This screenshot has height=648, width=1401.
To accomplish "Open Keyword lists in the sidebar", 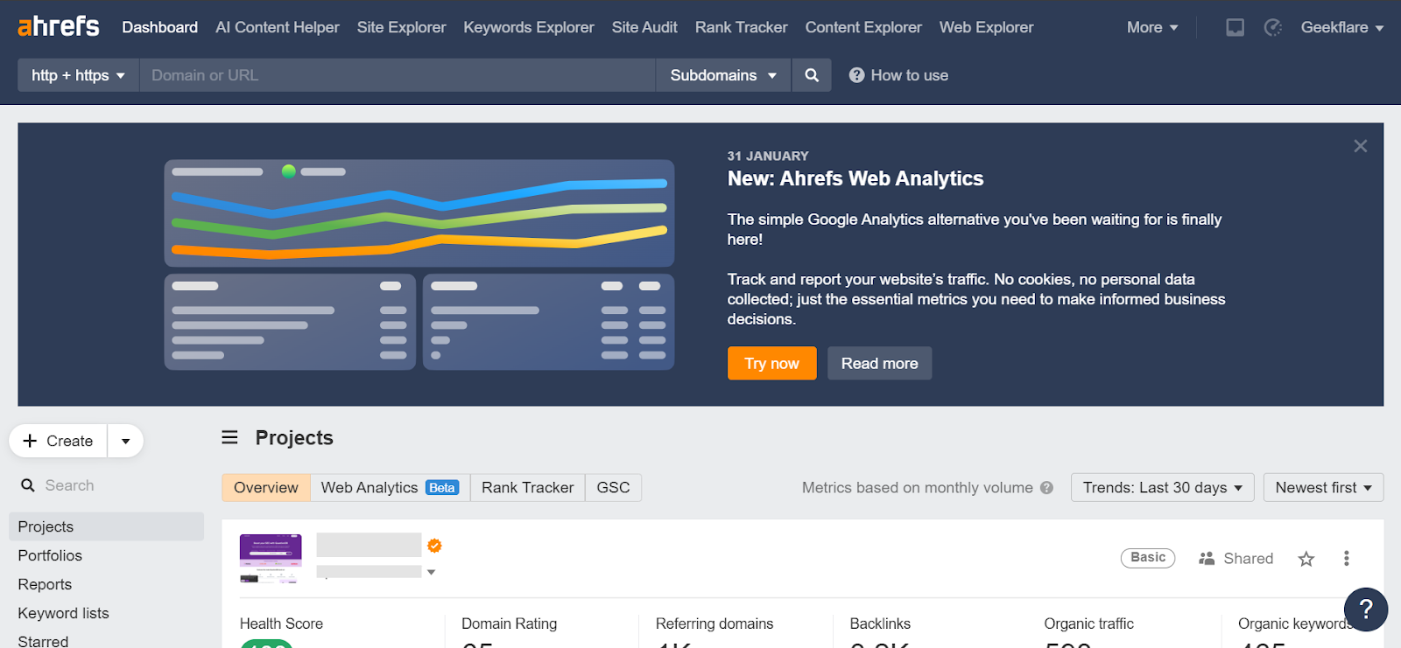I will coord(63,613).
